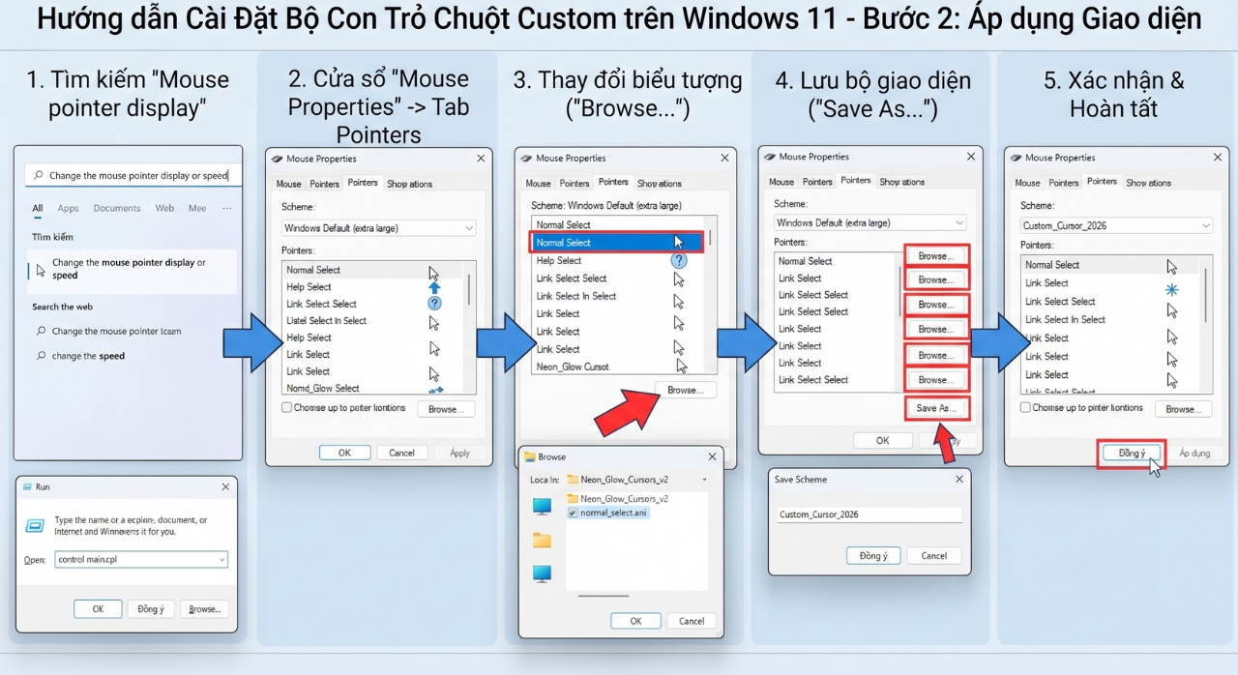The image size is (1238, 675).
Task: Click folder icon of Neon_Glow_Cursors_v2 in Browse file list
Action: coord(573,499)
